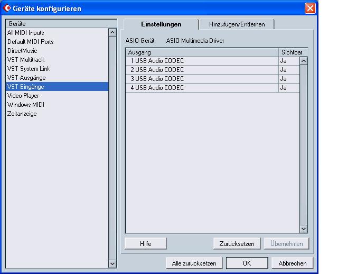Viewport: 338px width, 274px height.
Task: Click port table scroll up arrow
Action: [x=304, y=61]
